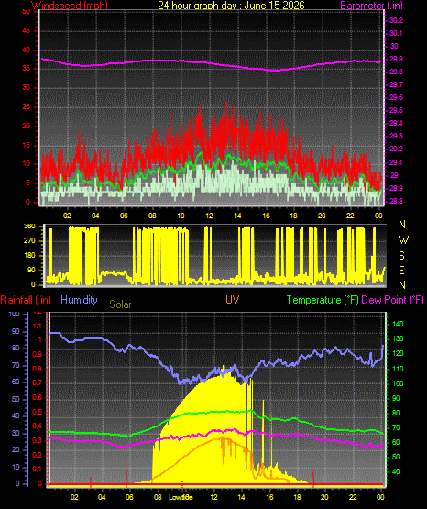
Task: Click the "29.2" barometer axis value
Action: [396, 149]
